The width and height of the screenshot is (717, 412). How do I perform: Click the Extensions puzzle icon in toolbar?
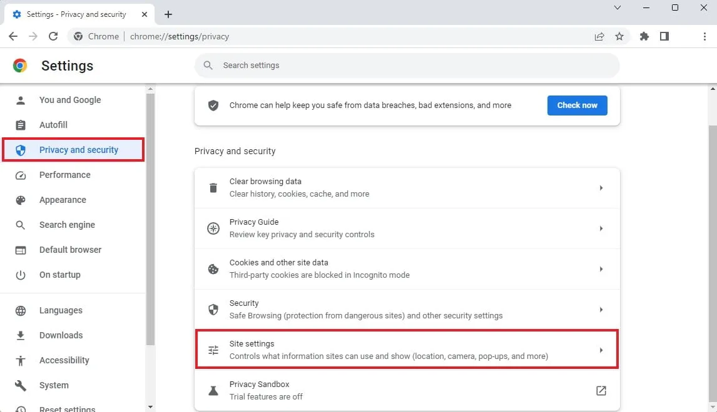click(x=644, y=36)
